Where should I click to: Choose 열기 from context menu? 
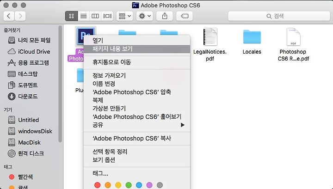pos(137,40)
